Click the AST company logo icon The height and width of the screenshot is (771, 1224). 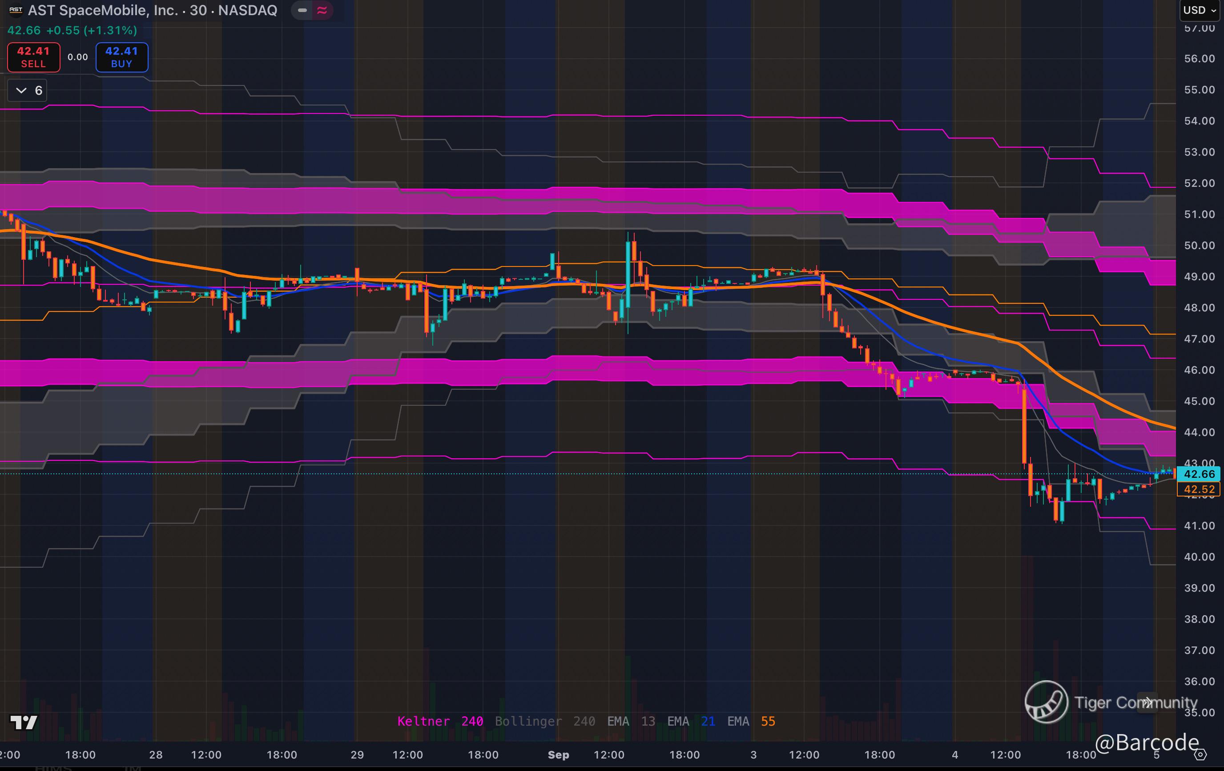16,10
